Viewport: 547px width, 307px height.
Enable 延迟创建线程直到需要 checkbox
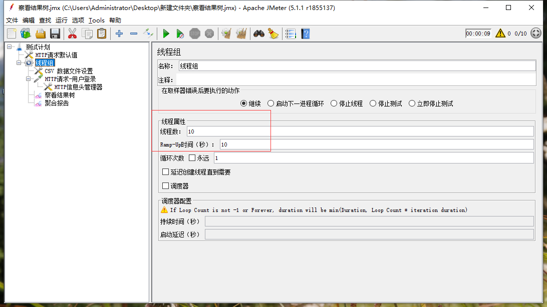(x=166, y=172)
